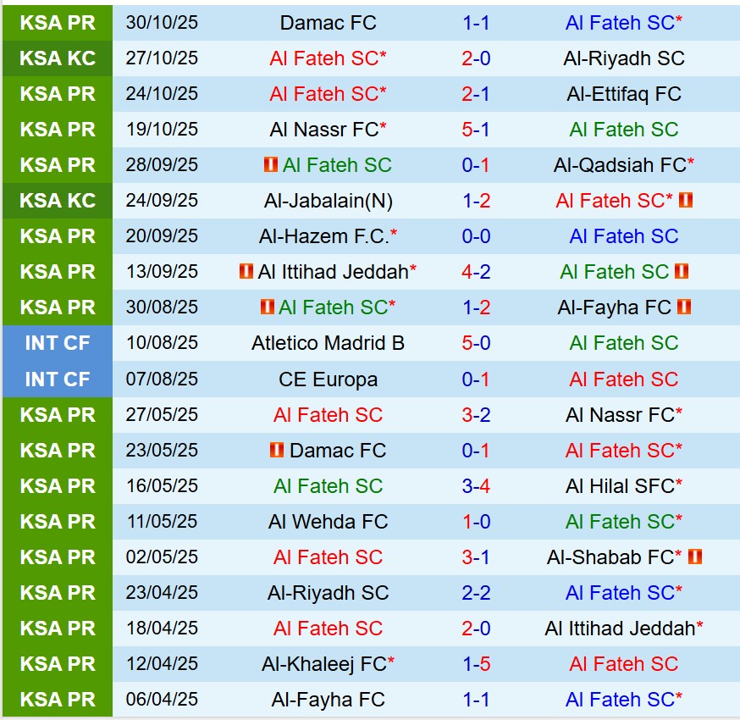
Task: Open the 1-5 result of the Al-Khaleej FC match
Action: [477, 664]
